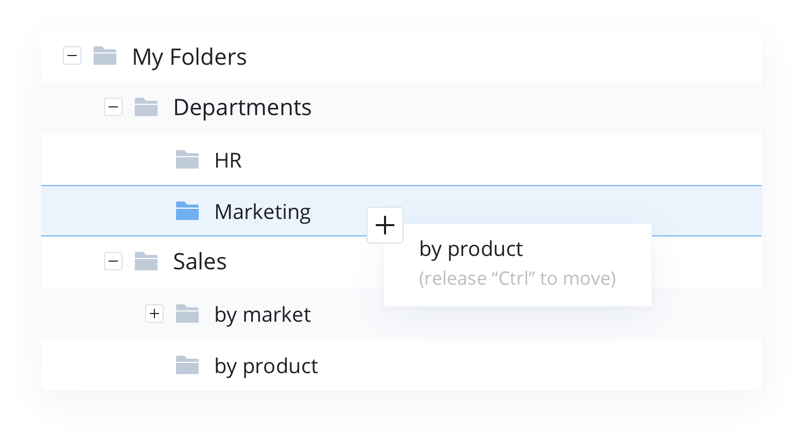Expand the by market folder

154,314
